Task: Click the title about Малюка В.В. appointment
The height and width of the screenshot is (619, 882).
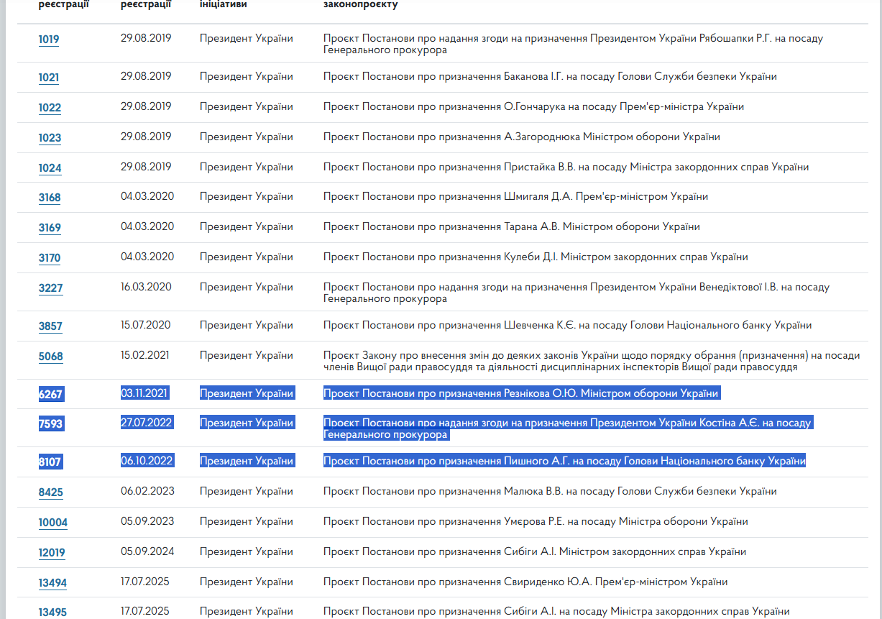Action: pyautogui.click(x=550, y=491)
